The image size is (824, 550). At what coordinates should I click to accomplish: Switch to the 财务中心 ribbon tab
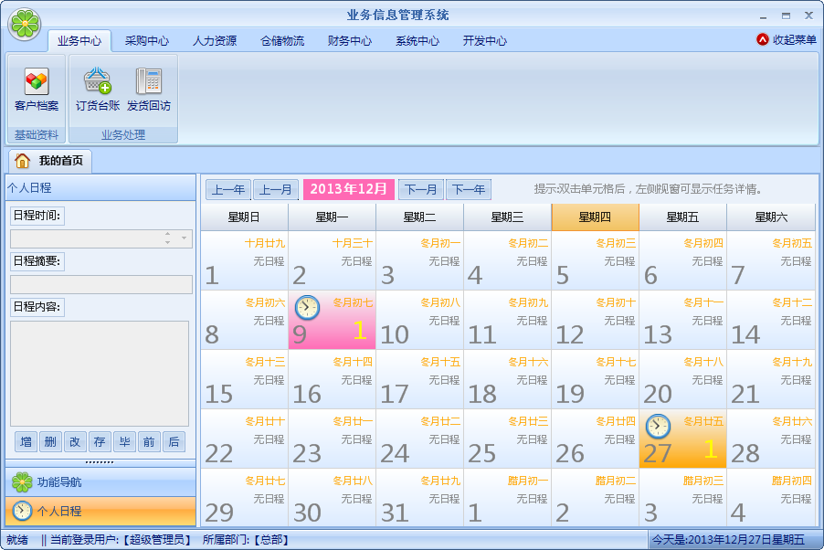(x=349, y=41)
